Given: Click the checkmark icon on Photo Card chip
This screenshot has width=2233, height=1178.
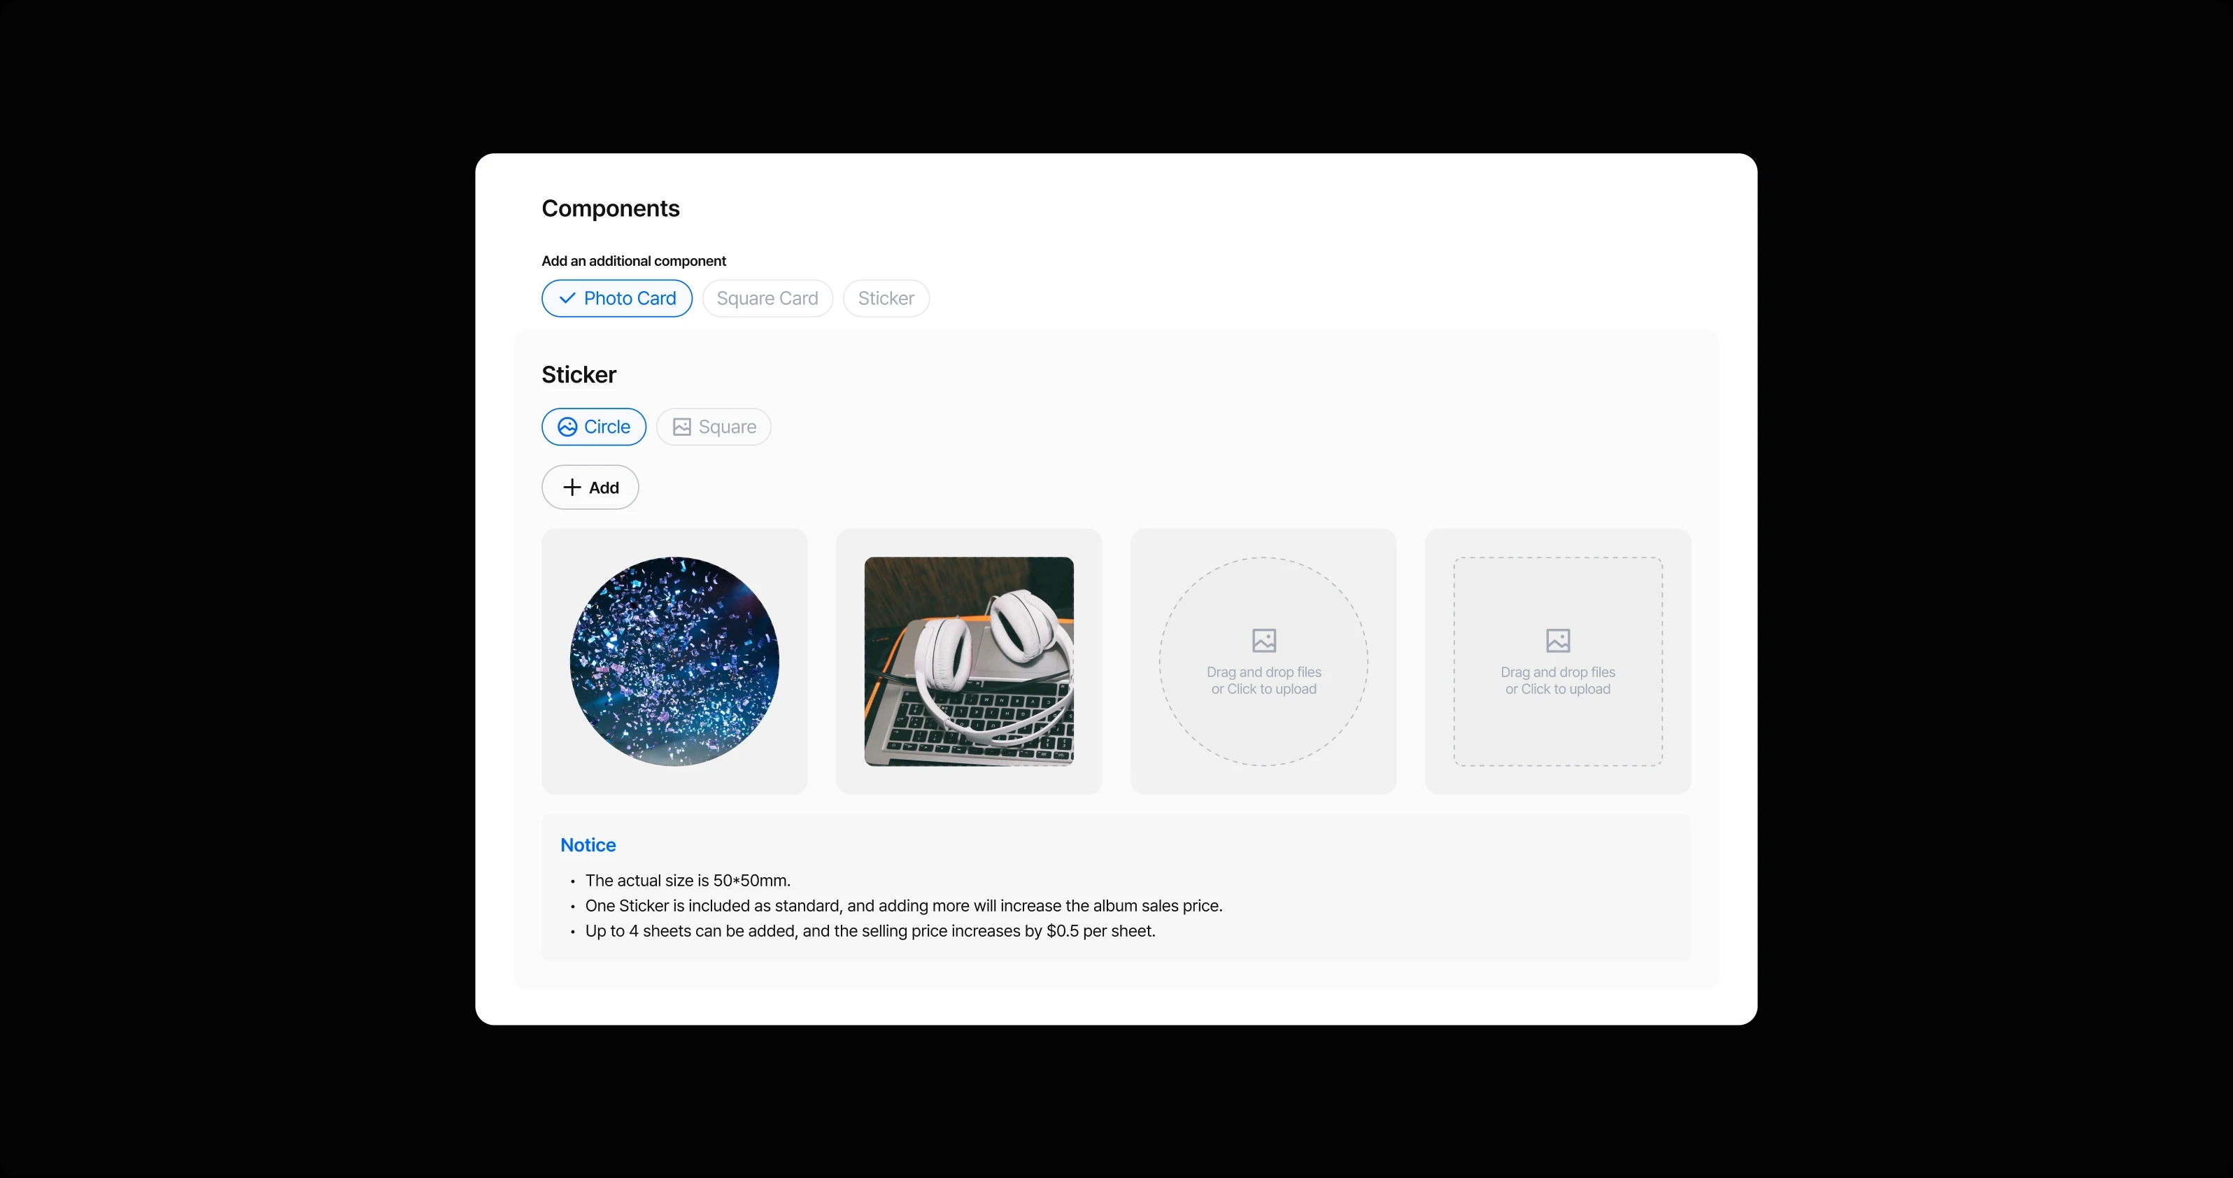Looking at the screenshot, I should click(x=567, y=298).
